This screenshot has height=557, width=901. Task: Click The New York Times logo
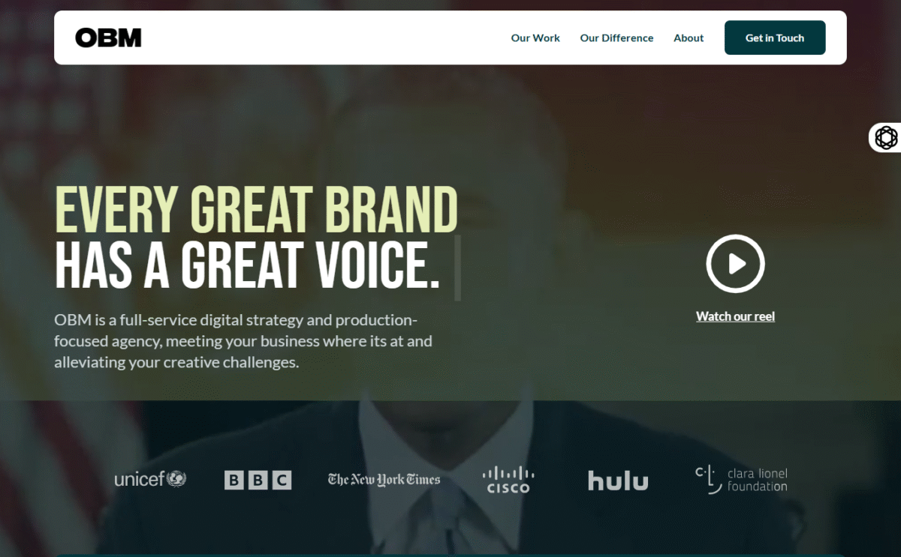384,479
